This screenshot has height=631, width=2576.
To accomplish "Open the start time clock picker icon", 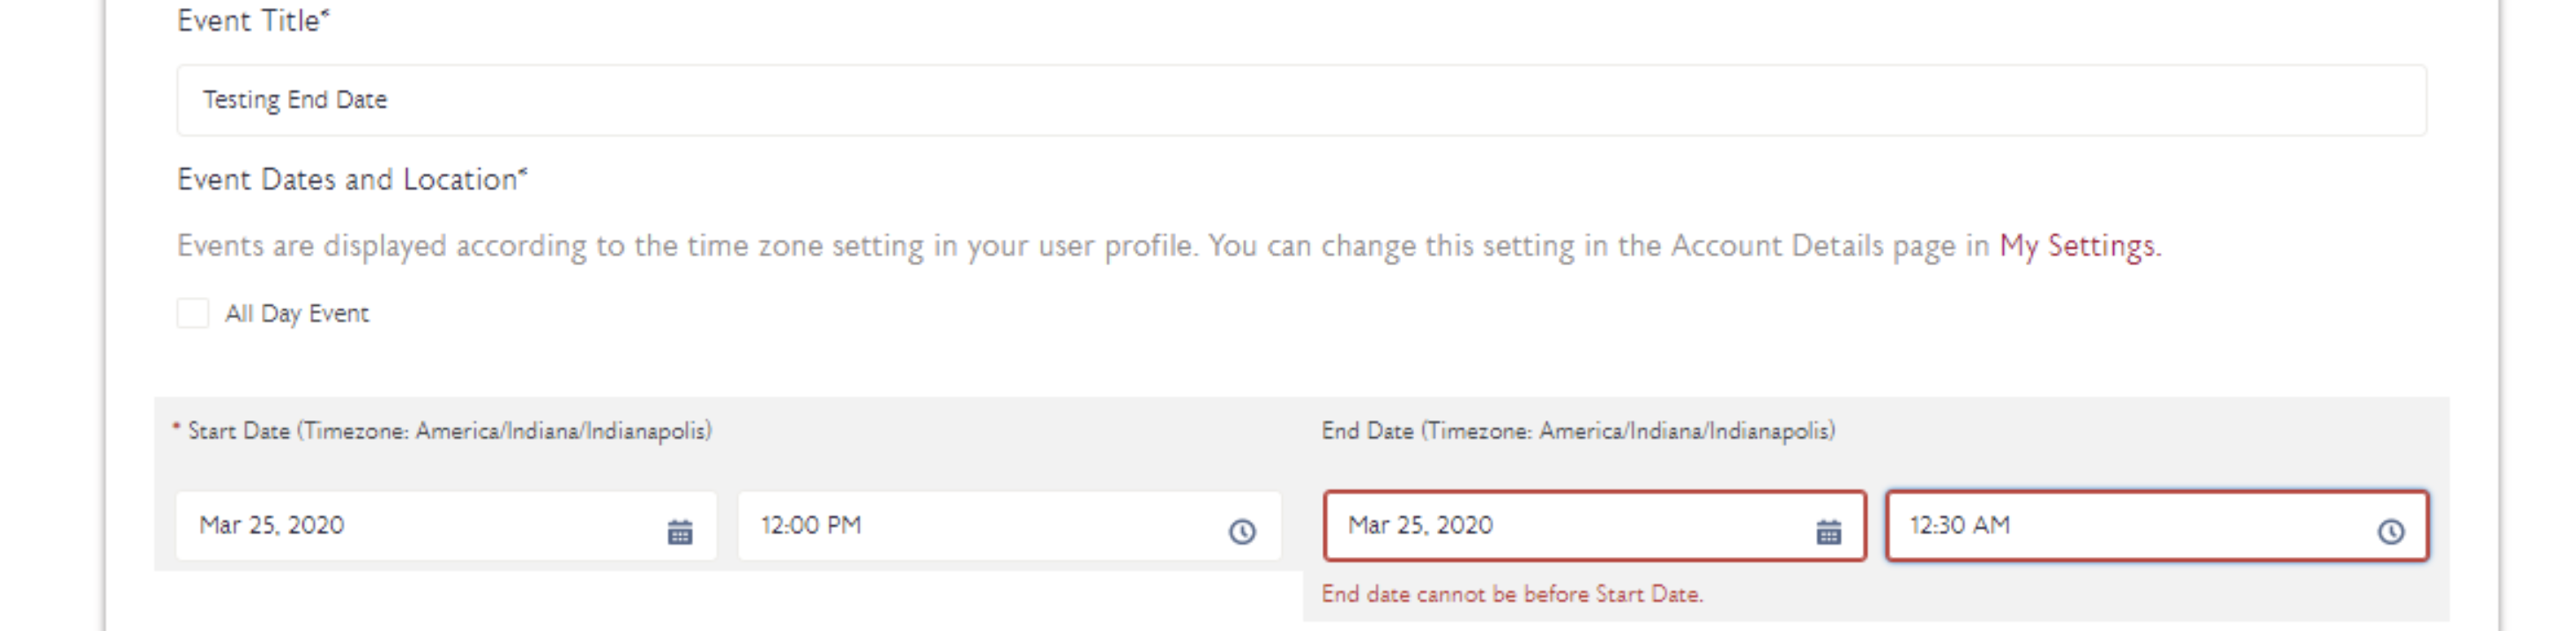I will pyautogui.click(x=1242, y=531).
